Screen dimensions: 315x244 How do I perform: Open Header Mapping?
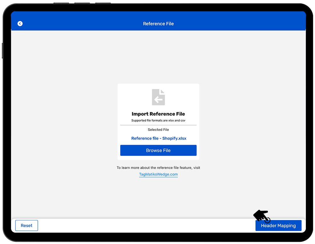(278, 226)
